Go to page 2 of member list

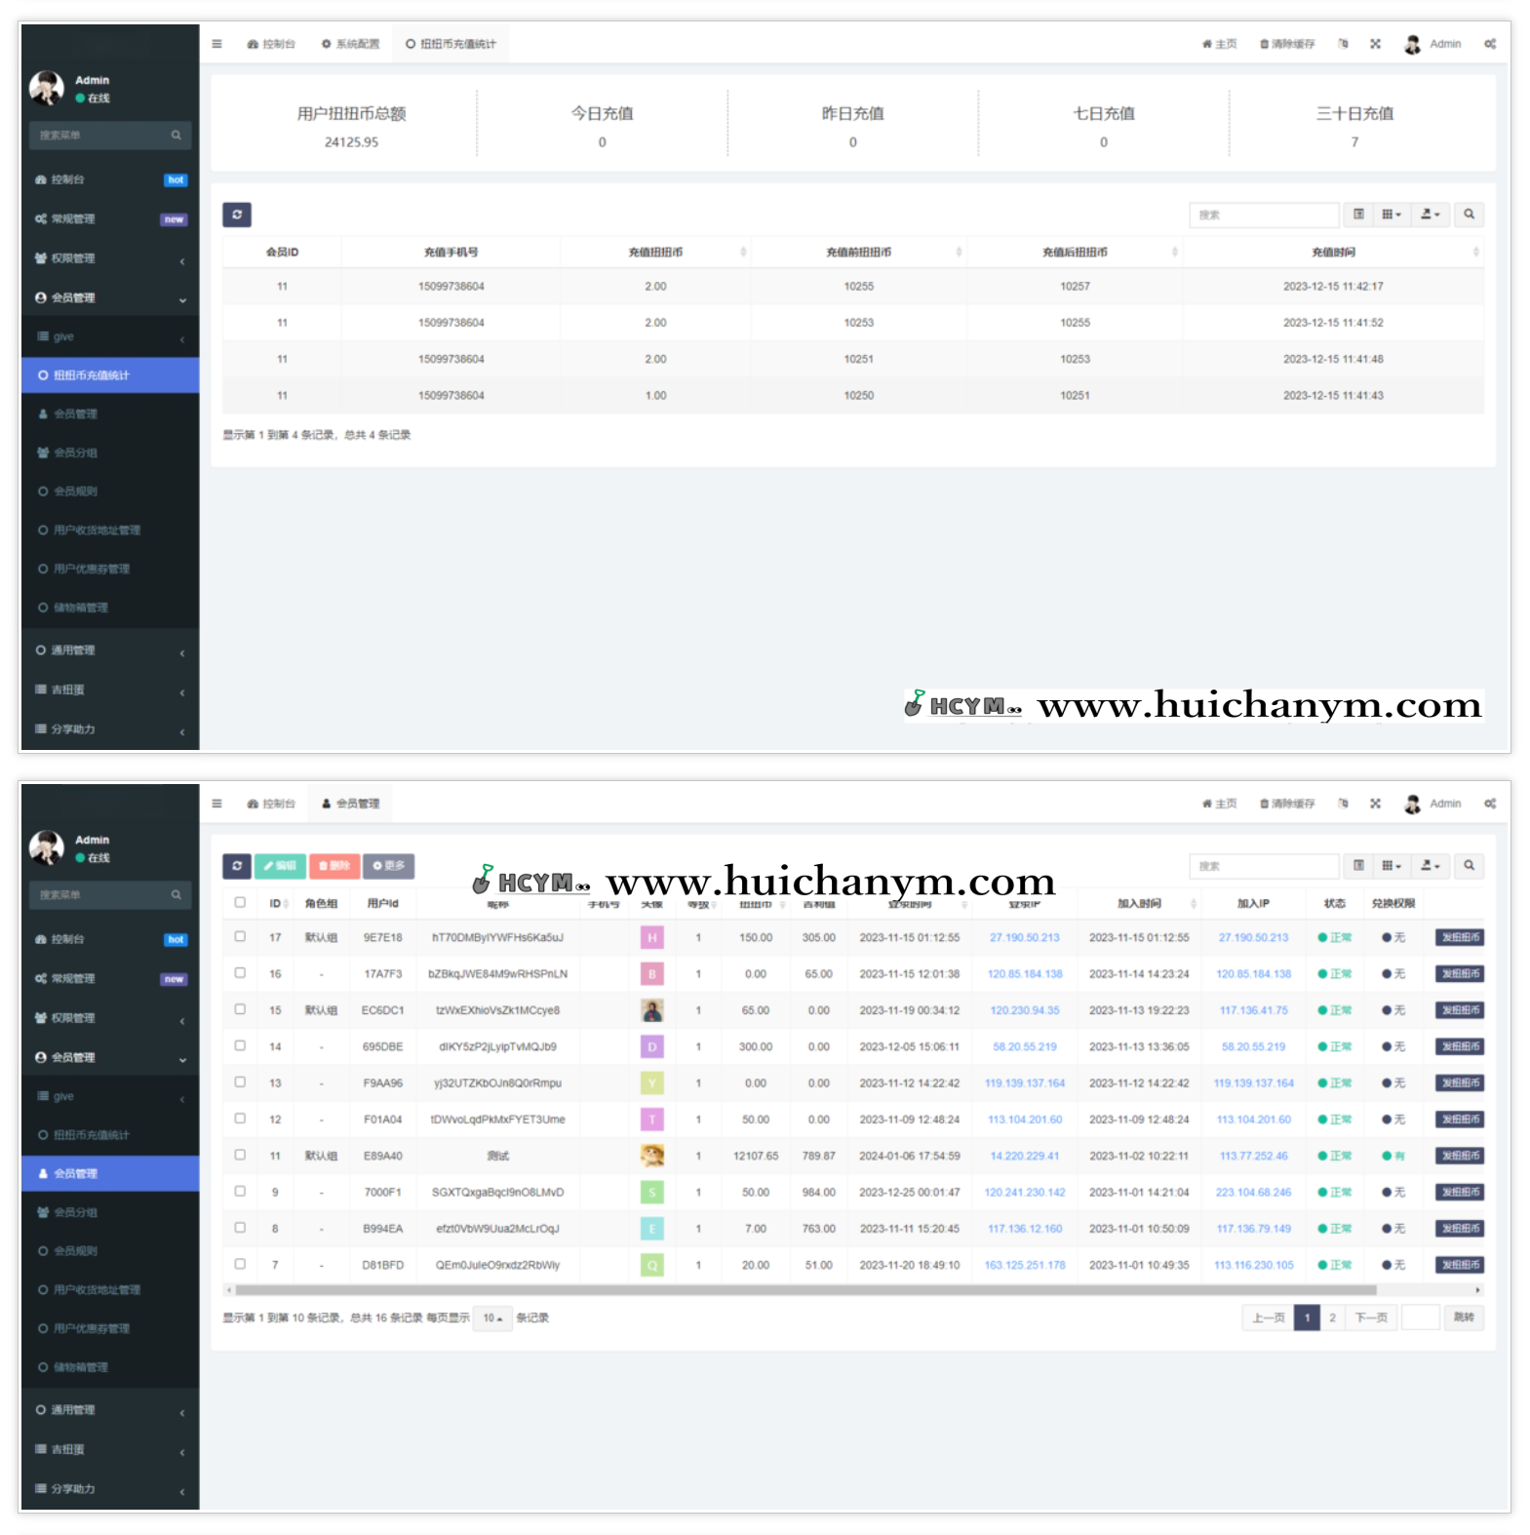click(x=1332, y=1319)
